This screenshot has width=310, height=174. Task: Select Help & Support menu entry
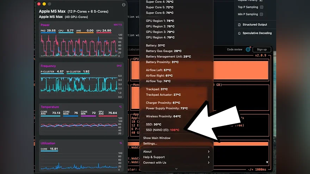coord(154,157)
